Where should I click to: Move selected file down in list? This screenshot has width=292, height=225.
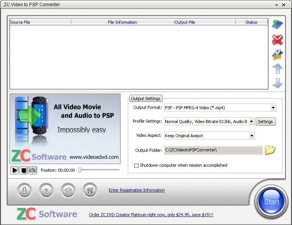click(277, 83)
